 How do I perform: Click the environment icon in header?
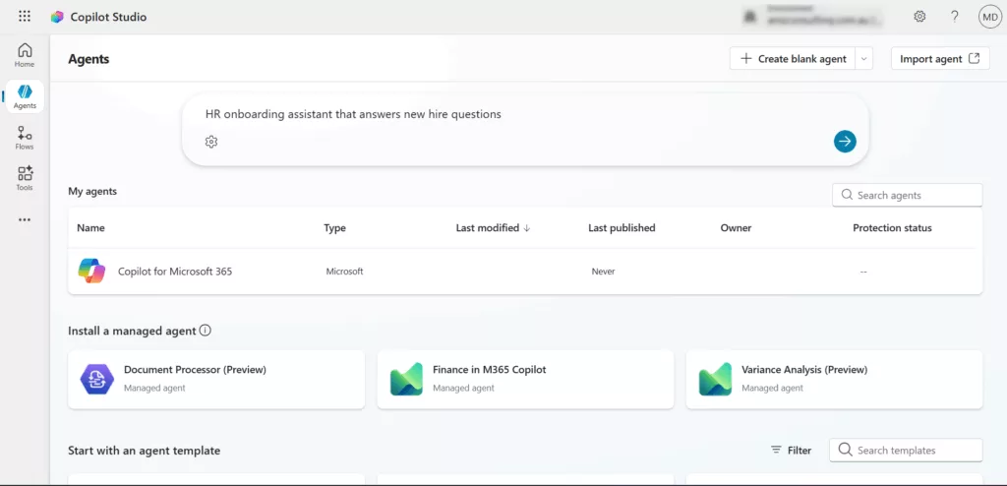(x=748, y=17)
